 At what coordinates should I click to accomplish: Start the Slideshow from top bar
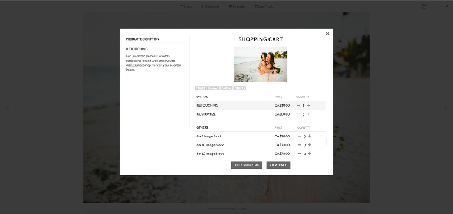point(211,6)
